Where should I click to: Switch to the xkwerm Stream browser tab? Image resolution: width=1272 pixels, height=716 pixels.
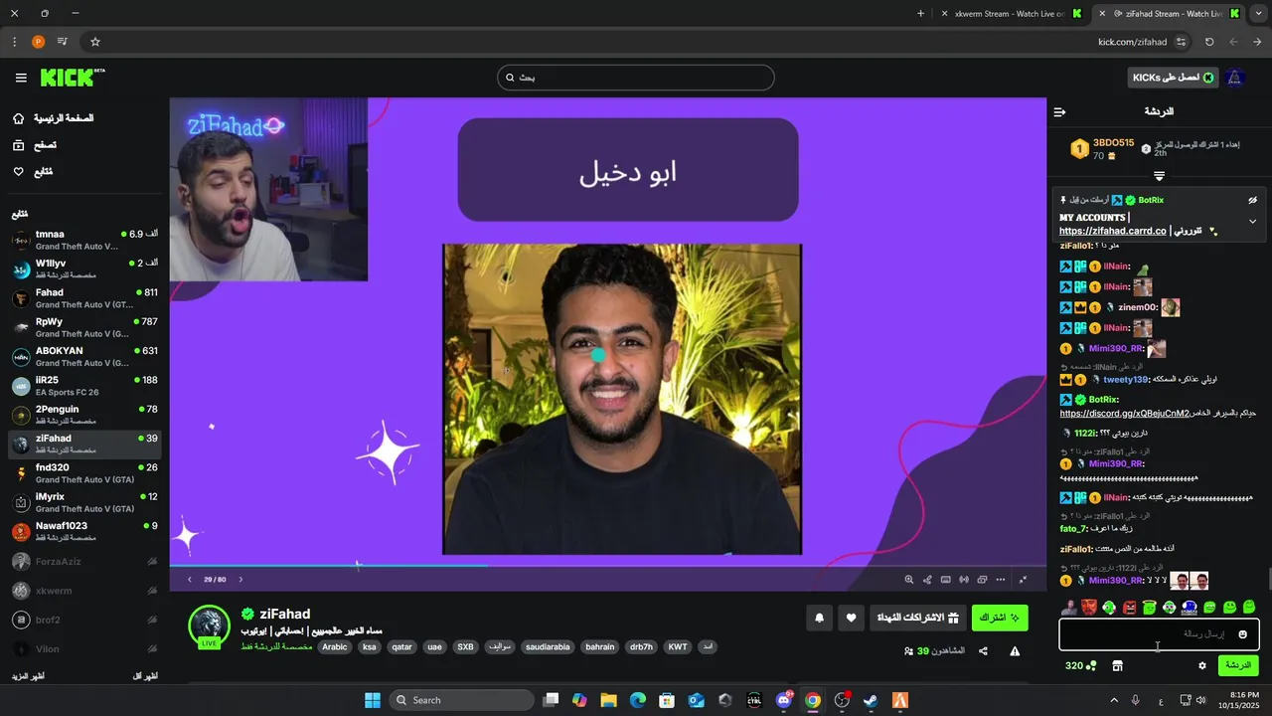(x=1010, y=14)
